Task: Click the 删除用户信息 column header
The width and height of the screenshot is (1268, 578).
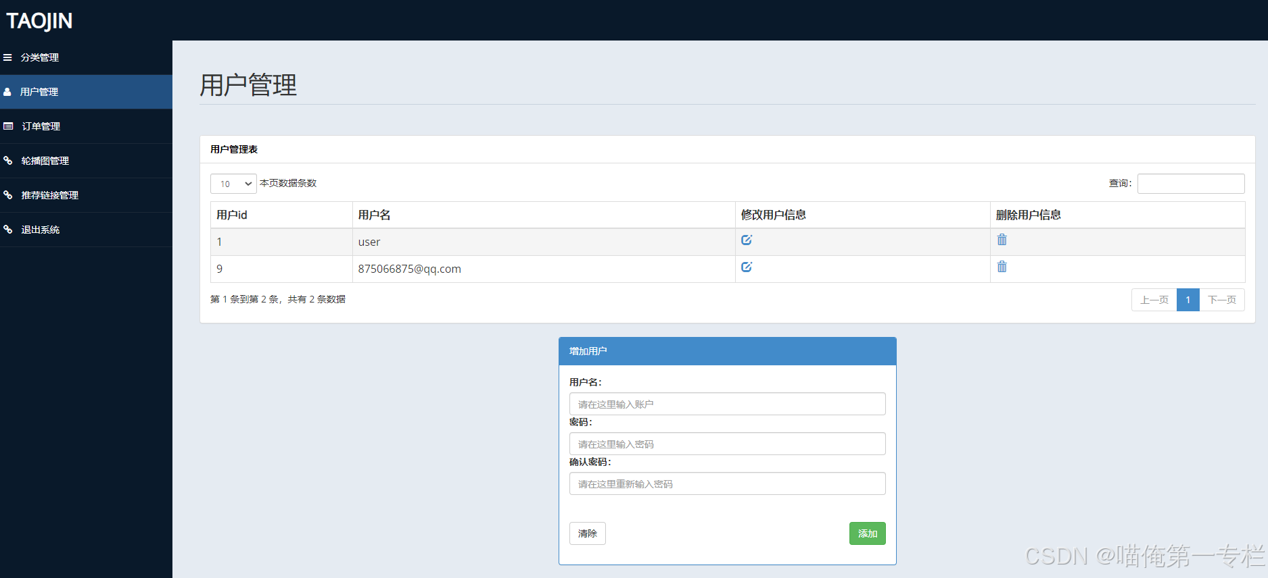Action: coord(1118,215)
